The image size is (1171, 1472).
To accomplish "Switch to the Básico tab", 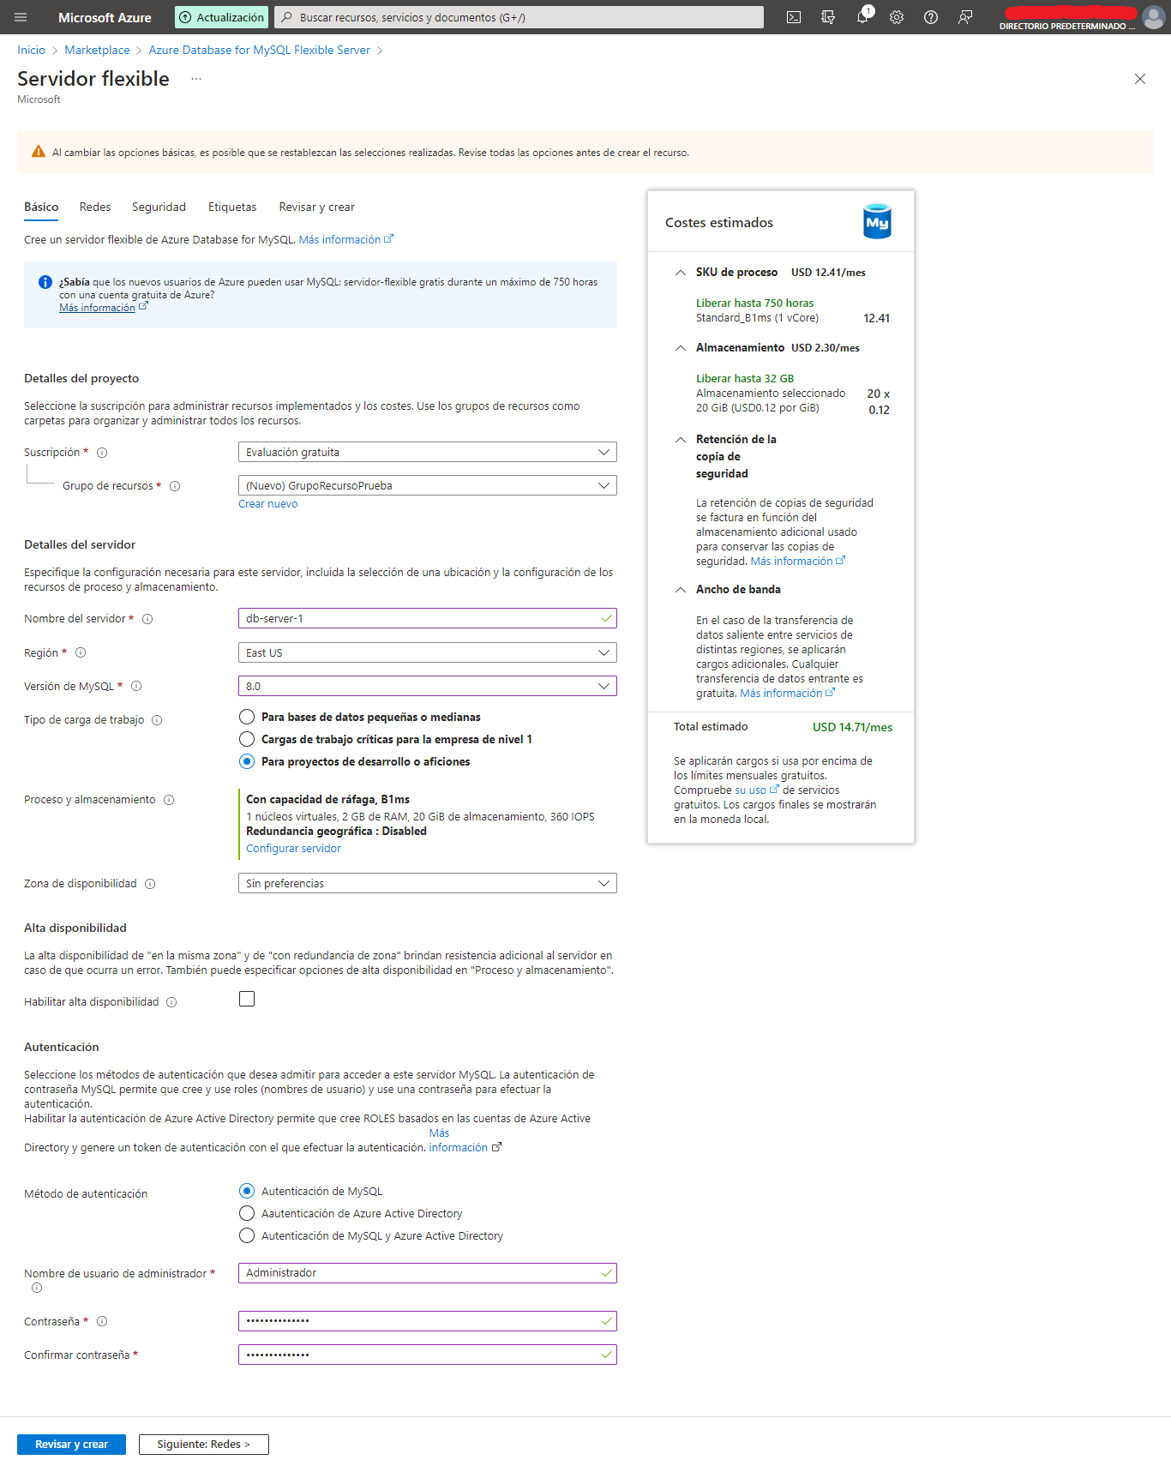I will coord(41,207).
